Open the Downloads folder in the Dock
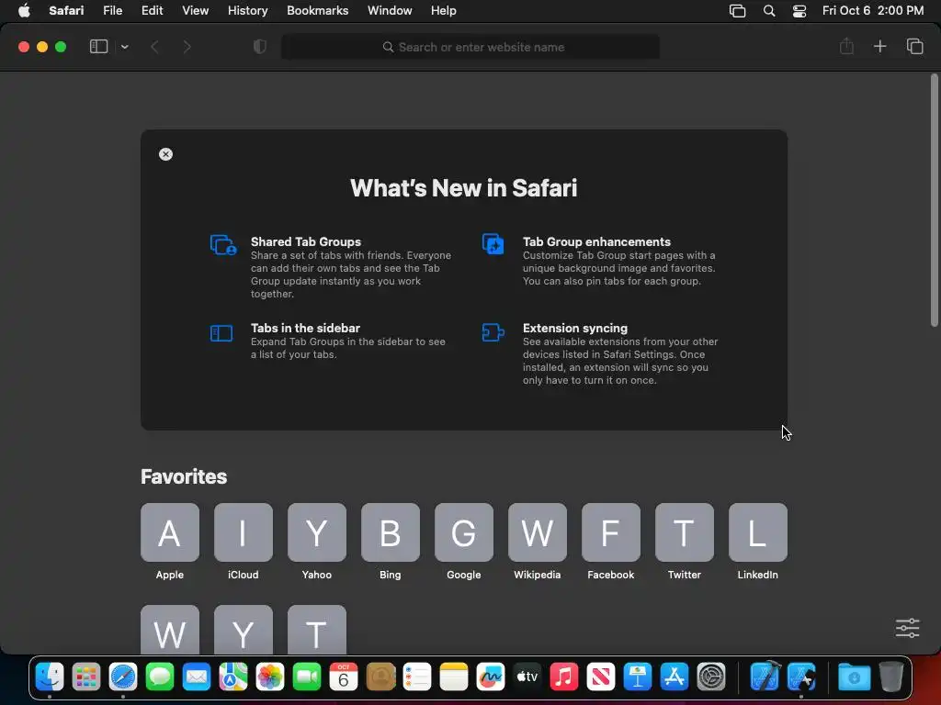This screenshot has height=705, width=941. click(854, 677)
